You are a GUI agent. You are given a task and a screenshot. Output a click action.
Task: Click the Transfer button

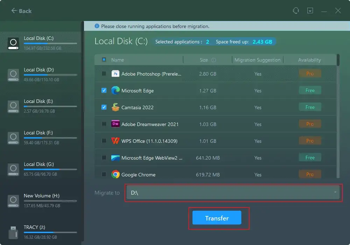click(x=217, y=218)
